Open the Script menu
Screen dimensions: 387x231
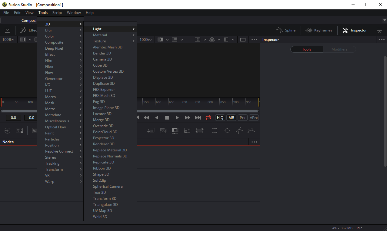pyautogui.click(x=57, y=13)
